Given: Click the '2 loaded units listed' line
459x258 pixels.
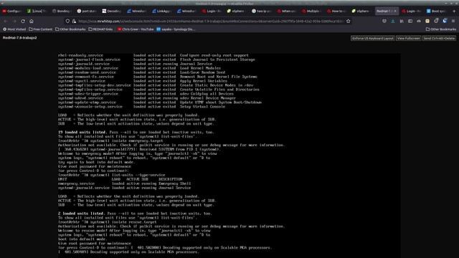Looking at the screenshot, I should point(135,214).
